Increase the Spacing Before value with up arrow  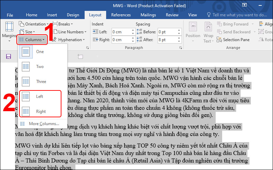179,30
